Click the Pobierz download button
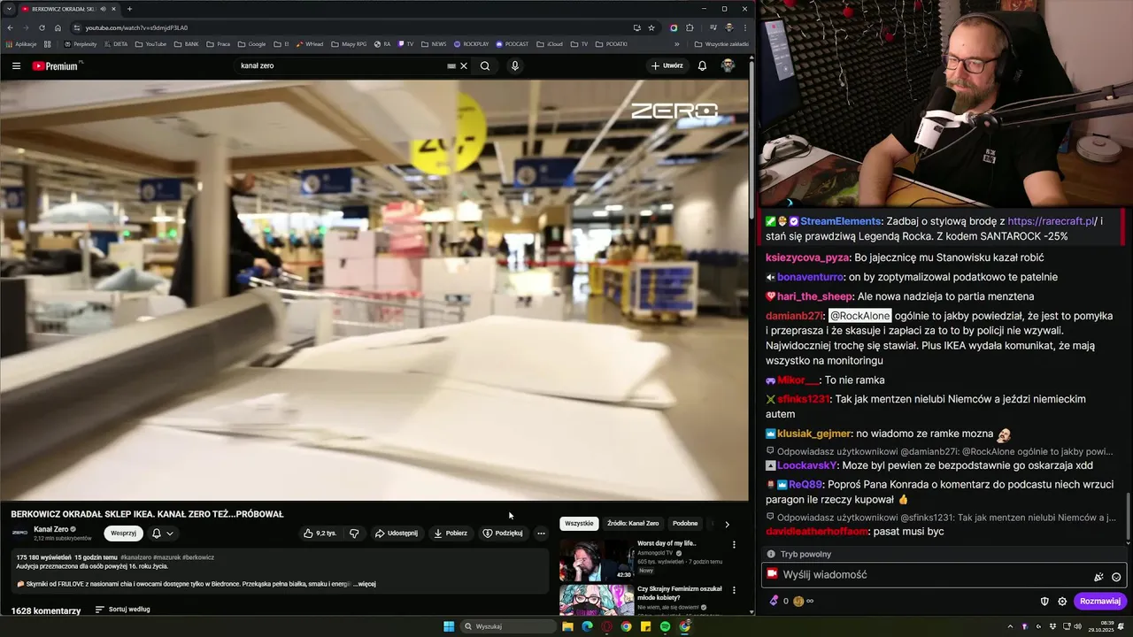Image resolution: width=1133 pixels, height=637 pixels. click(450, 533)
